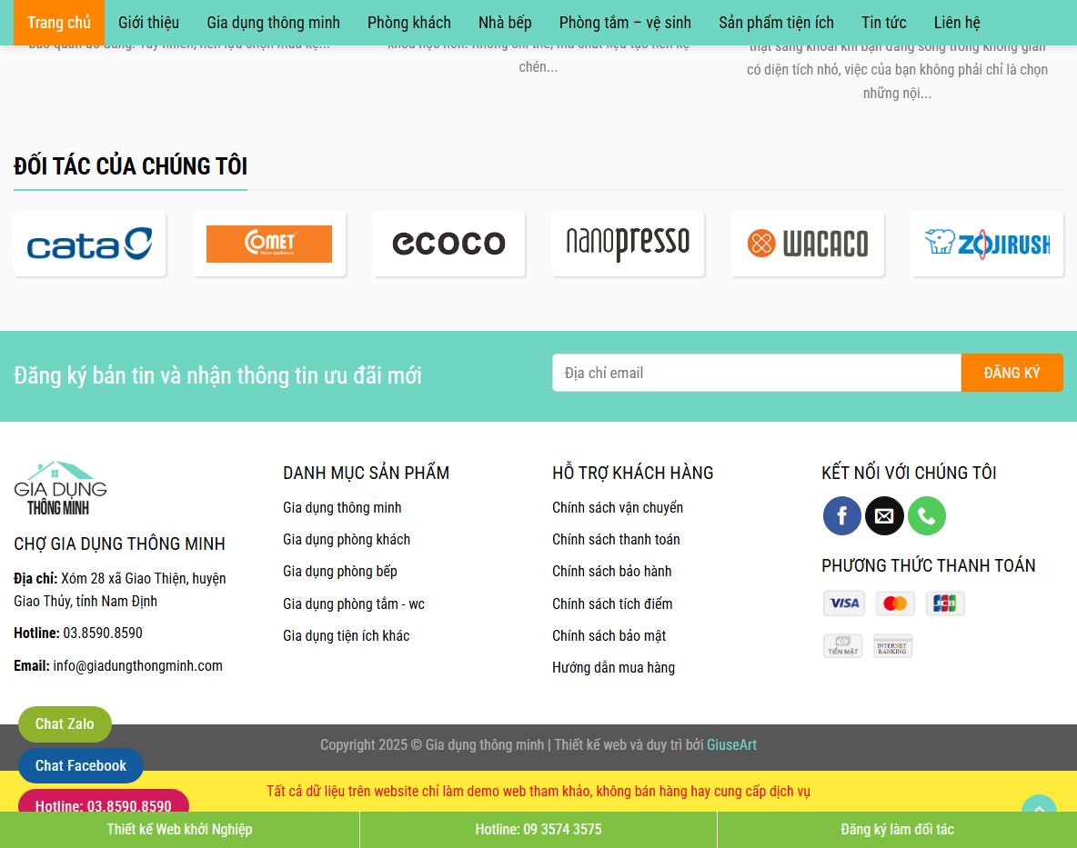Go to Trang chủ menu item
Viewport: 1077px width, 848px height.
click(x=59, y=23)
